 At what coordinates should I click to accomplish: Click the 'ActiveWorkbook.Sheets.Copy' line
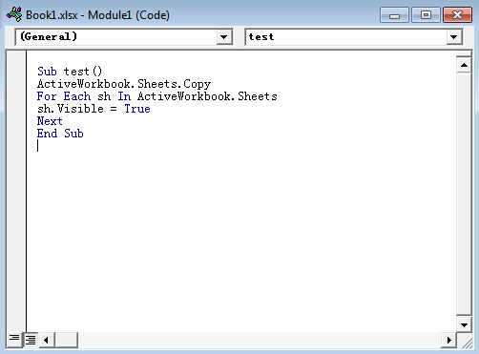124,84
